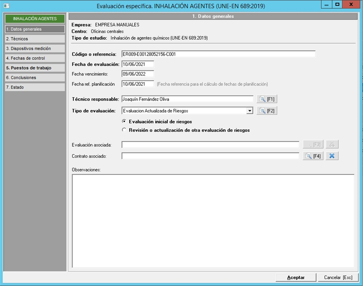Image resolution: width=363 pixels, height=286 pixels.
Task: Switch to Dispositivos medición section
Action: click(35, 48)
